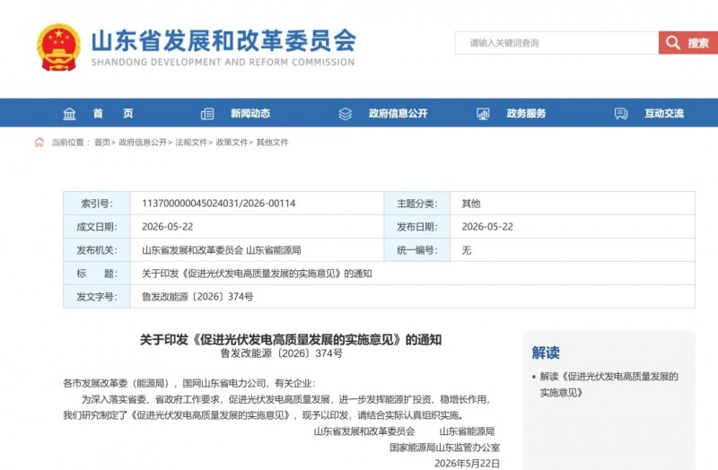
Task: Click the national emblem logo
Action: (x=58, y=48)
